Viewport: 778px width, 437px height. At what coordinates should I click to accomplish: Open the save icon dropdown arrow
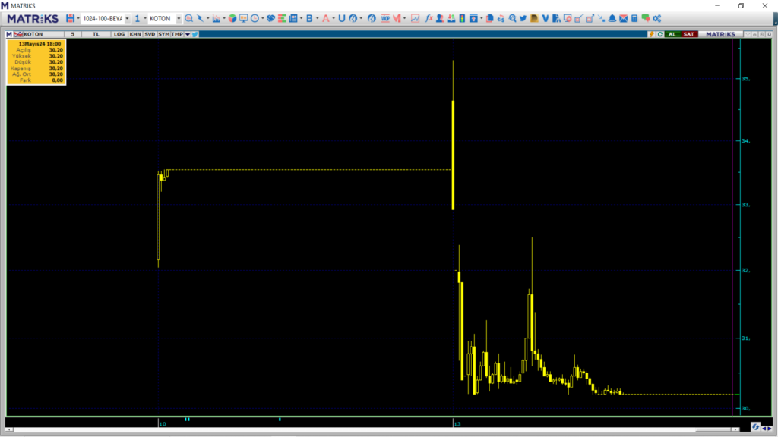coord(78,18)
